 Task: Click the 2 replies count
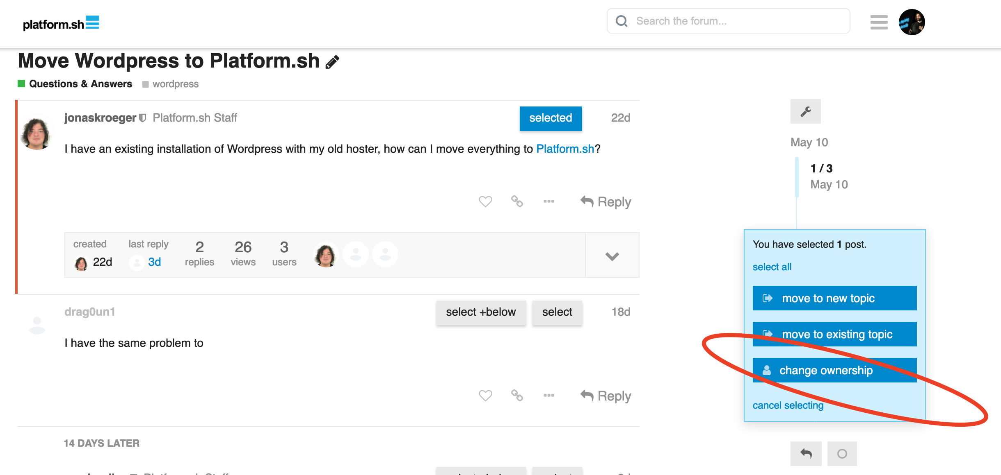click(x=199, y=254)
